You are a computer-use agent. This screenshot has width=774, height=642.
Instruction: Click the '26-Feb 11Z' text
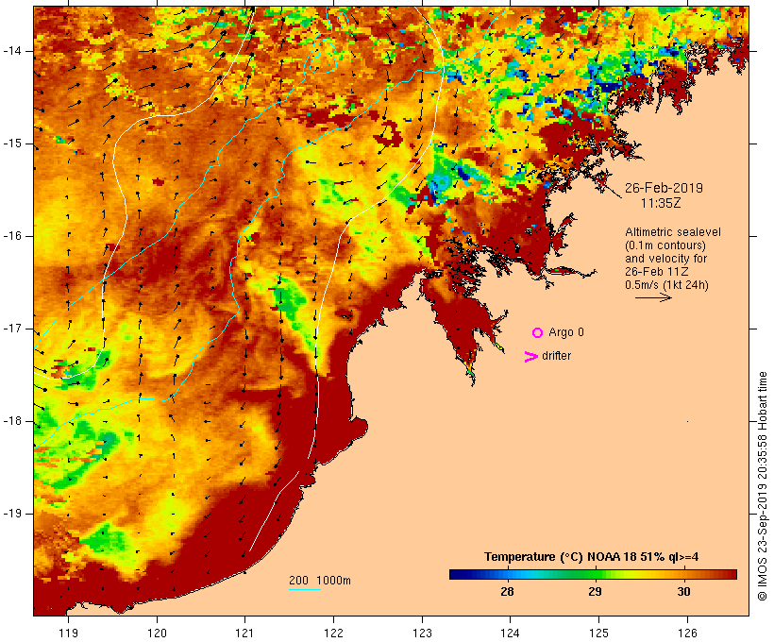click(x=657, y=272)
